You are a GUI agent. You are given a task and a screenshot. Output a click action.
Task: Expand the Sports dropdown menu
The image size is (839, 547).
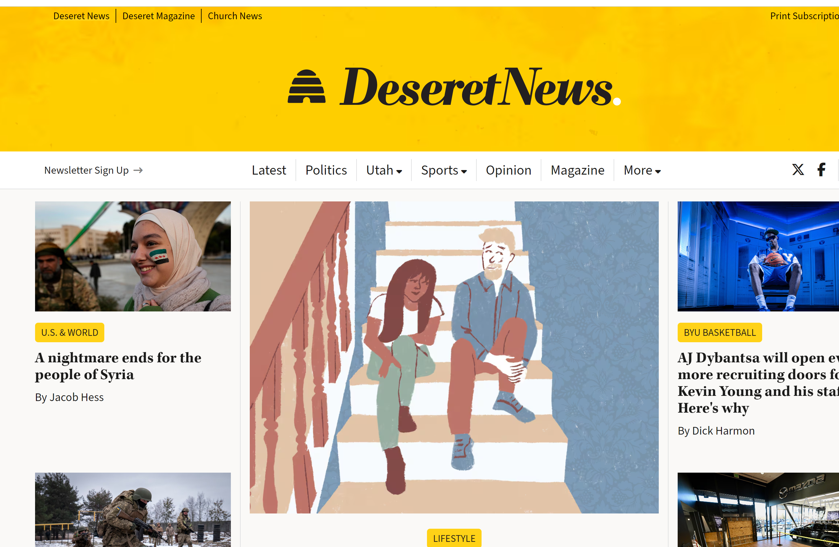coord(444,170)
